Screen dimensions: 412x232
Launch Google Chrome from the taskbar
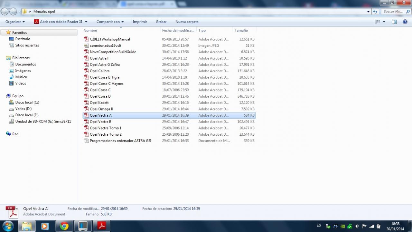[64, 226]
